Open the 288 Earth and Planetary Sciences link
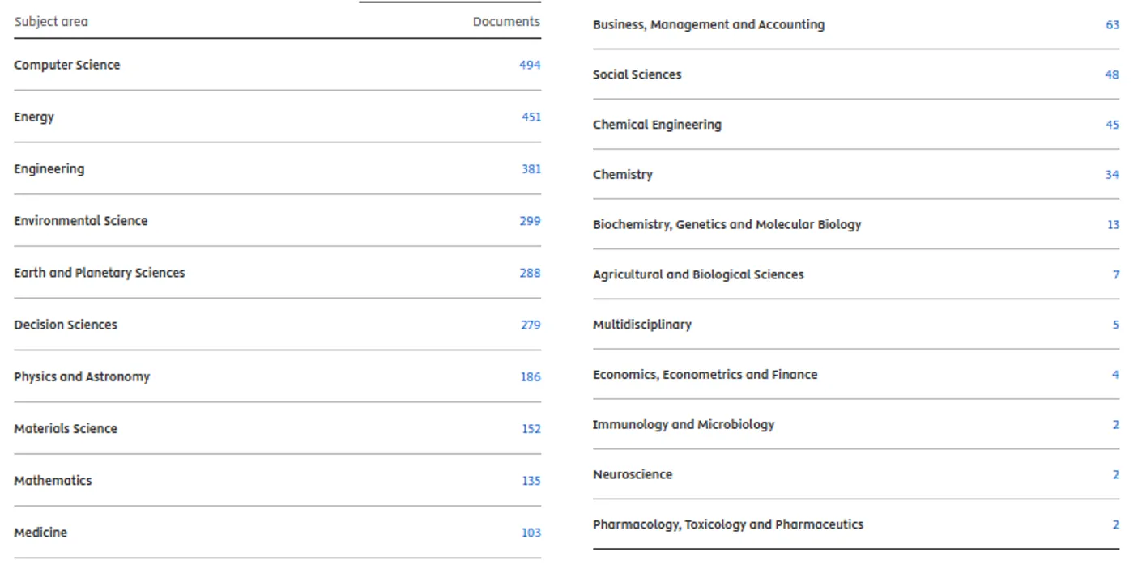 (530, 273)
